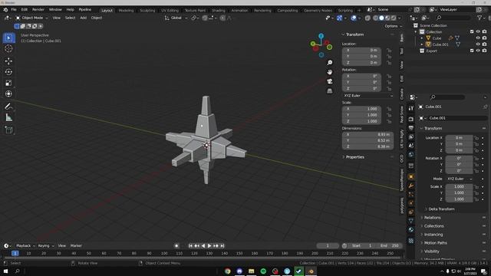Image resolution: width=491 pixels, height=276 pixels.
Task: Open the Modifiers wrench tab icon
Action: 411,186
